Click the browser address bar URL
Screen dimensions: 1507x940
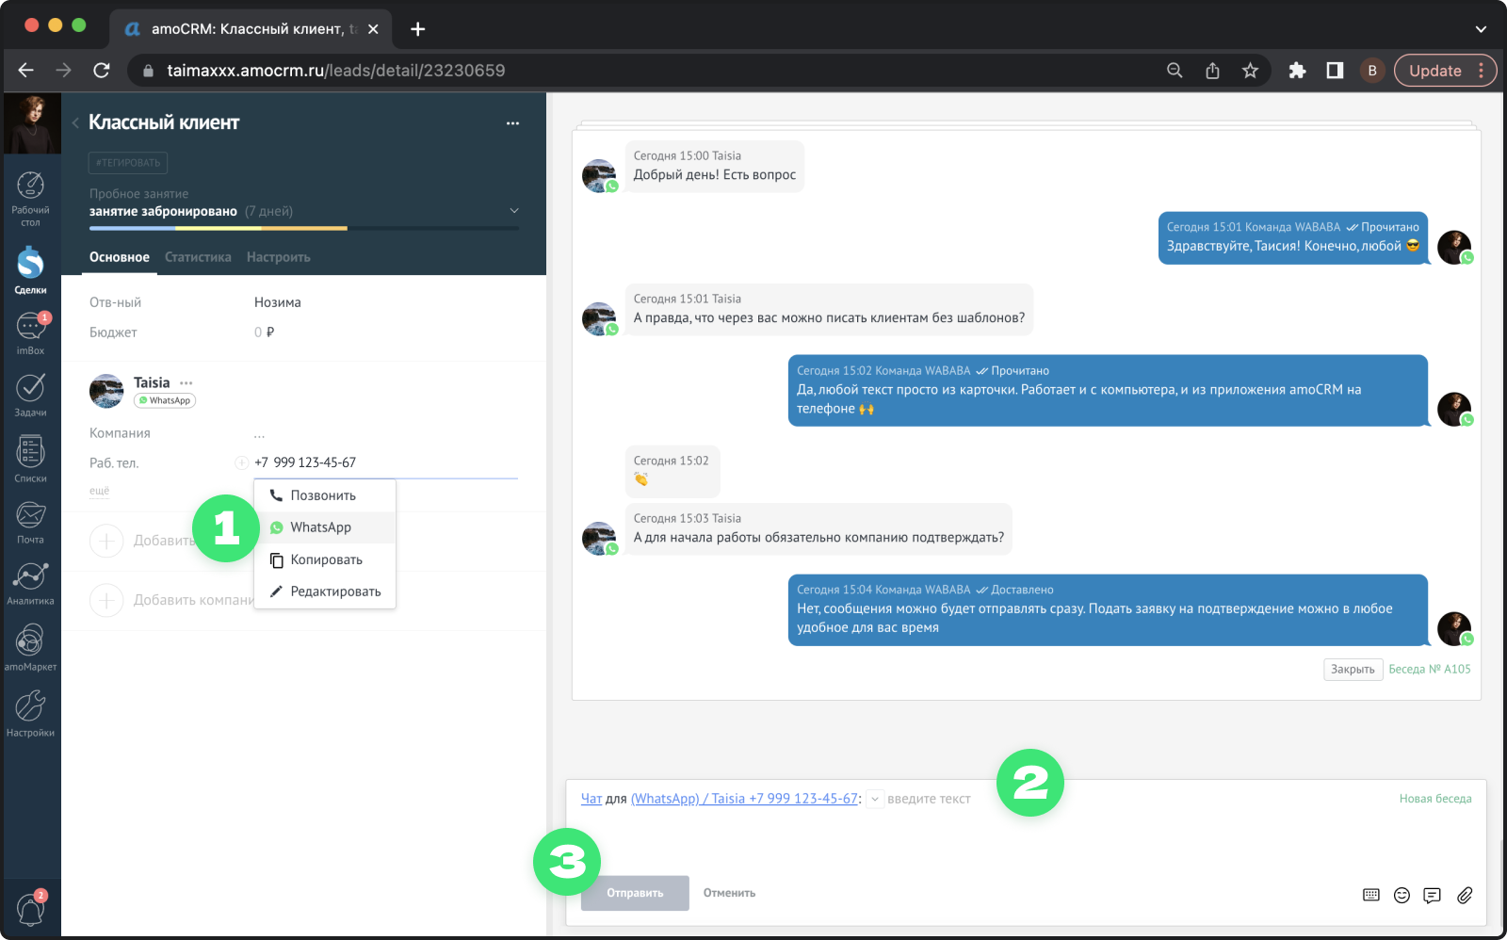pyautogui.click(x=335, y=71)
